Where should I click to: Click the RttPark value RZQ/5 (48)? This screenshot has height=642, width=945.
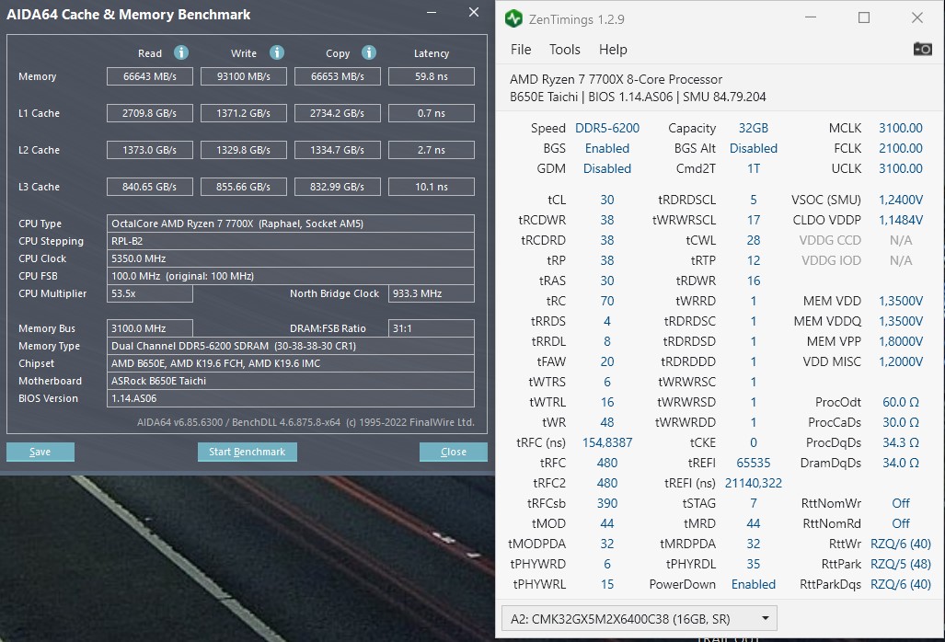[x=901, y=565]
